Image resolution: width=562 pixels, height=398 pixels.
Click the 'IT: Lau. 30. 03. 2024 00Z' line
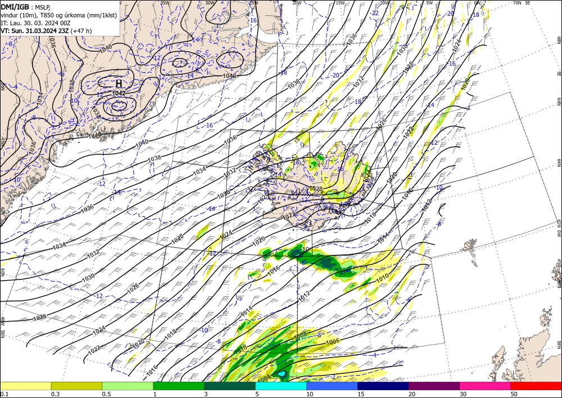35,23
